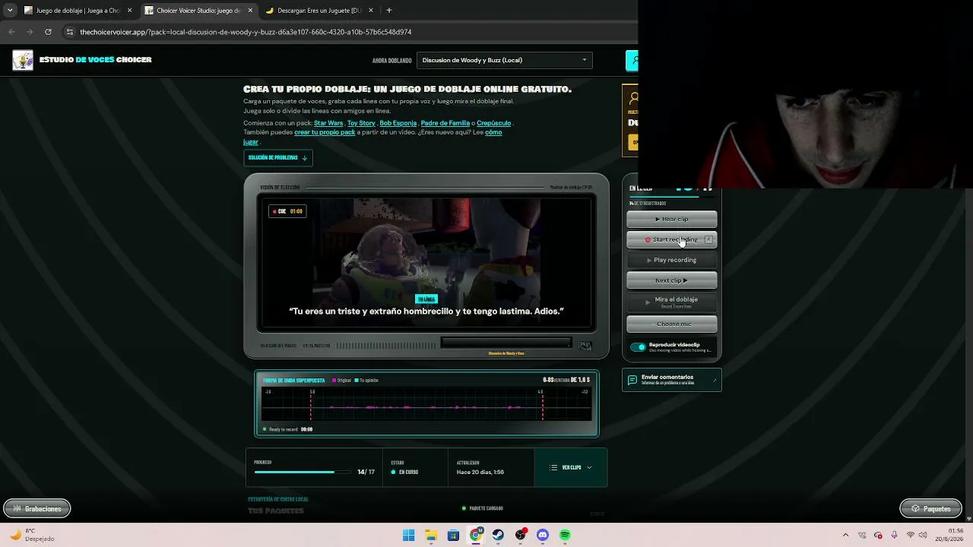Image resolution: width=973 pixels, height=547 pixels.
Task: Click the subtitle line 'Tu eres un triste…'
Action: pyautogui.click(x=426, y=311)
